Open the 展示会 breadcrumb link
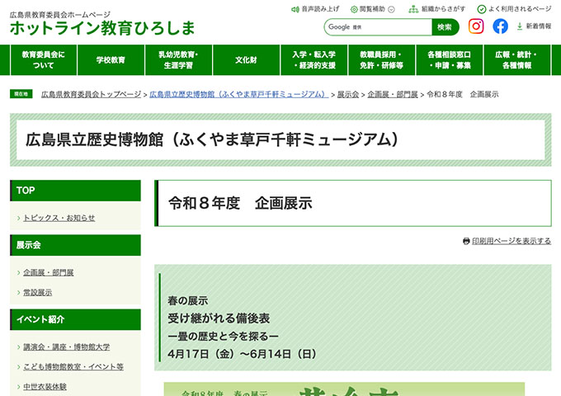The height and width of the screenshot is (396, 561). [348, 94]
